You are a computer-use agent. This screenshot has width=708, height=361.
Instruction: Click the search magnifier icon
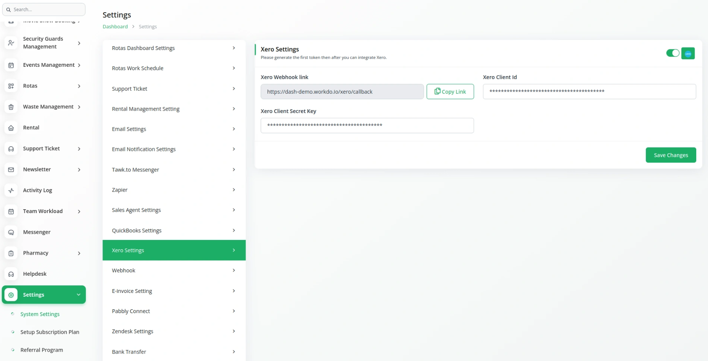tap(8, 10)
